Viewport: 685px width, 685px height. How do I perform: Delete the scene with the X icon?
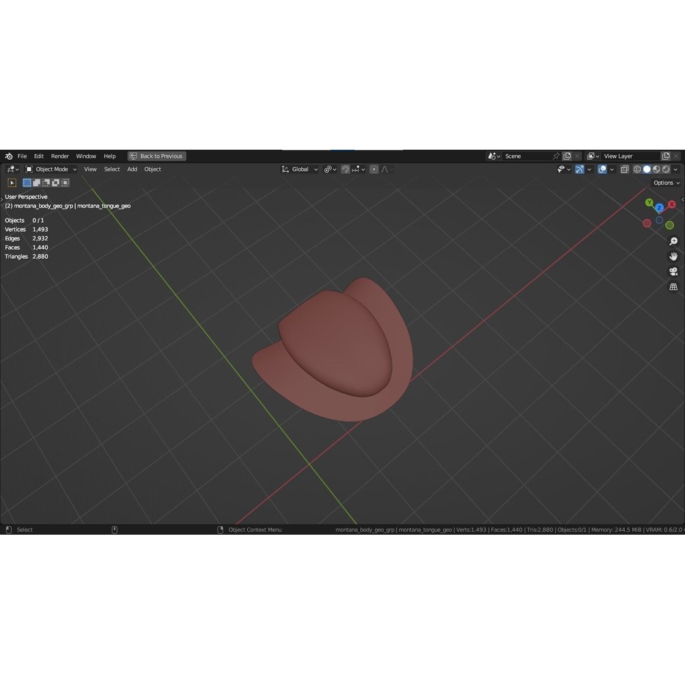[577, 156]
